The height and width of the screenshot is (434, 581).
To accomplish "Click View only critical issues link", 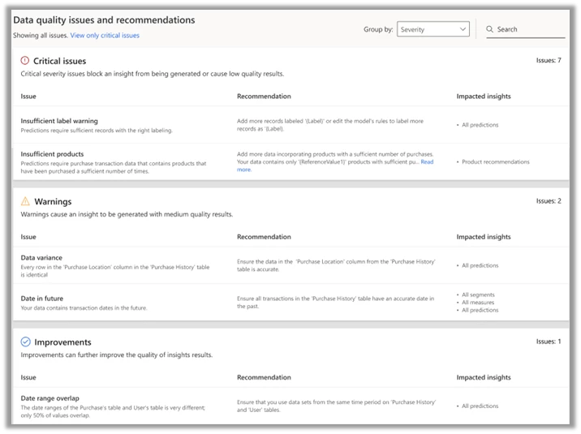I will click(x=105, y=36).
